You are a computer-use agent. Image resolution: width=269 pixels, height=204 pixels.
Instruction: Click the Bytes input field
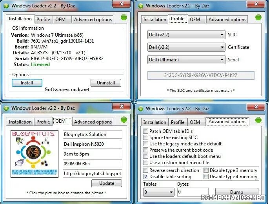tap(193, 192)
